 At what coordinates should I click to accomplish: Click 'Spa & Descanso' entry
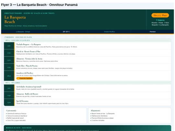[22, 101]
